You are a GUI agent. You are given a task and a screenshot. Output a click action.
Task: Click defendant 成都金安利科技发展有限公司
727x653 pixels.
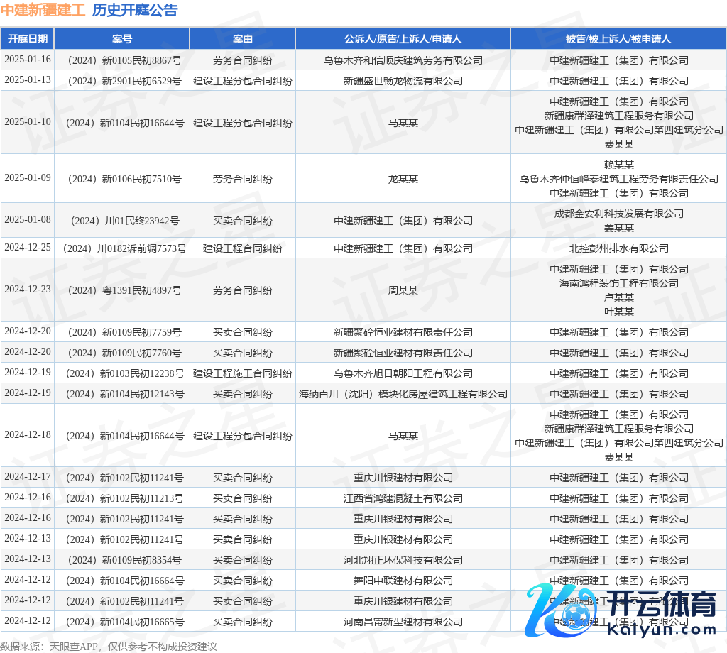click(618, 214)
